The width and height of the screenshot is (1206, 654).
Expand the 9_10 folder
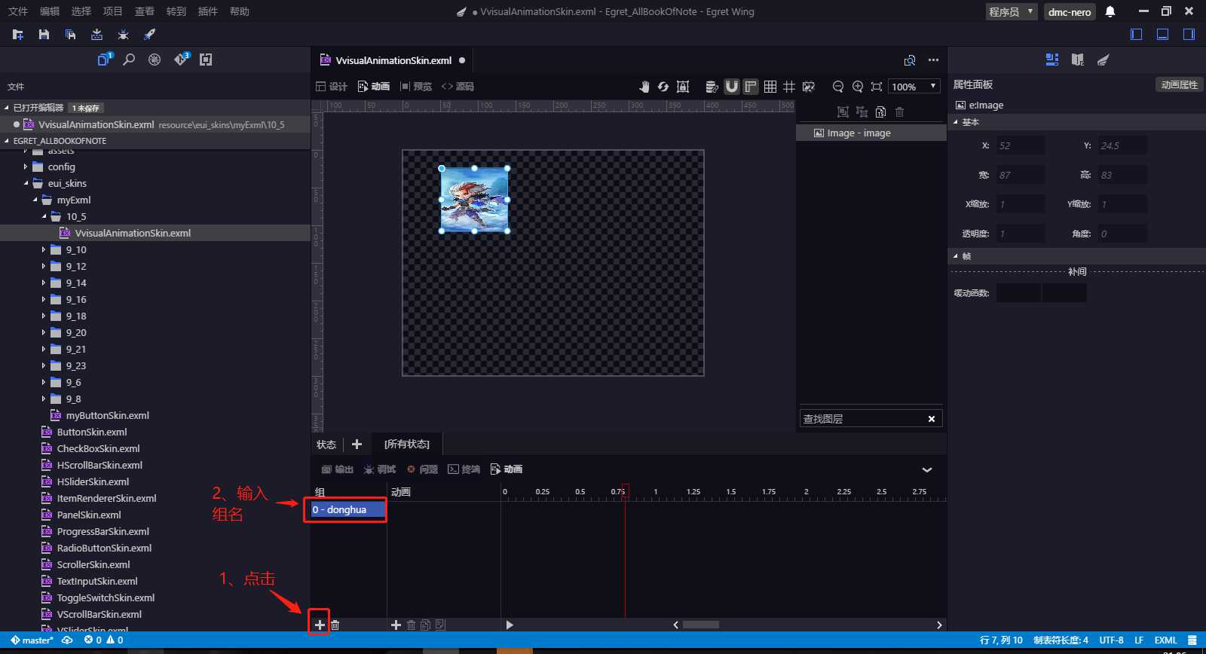[x=44, y=250]
